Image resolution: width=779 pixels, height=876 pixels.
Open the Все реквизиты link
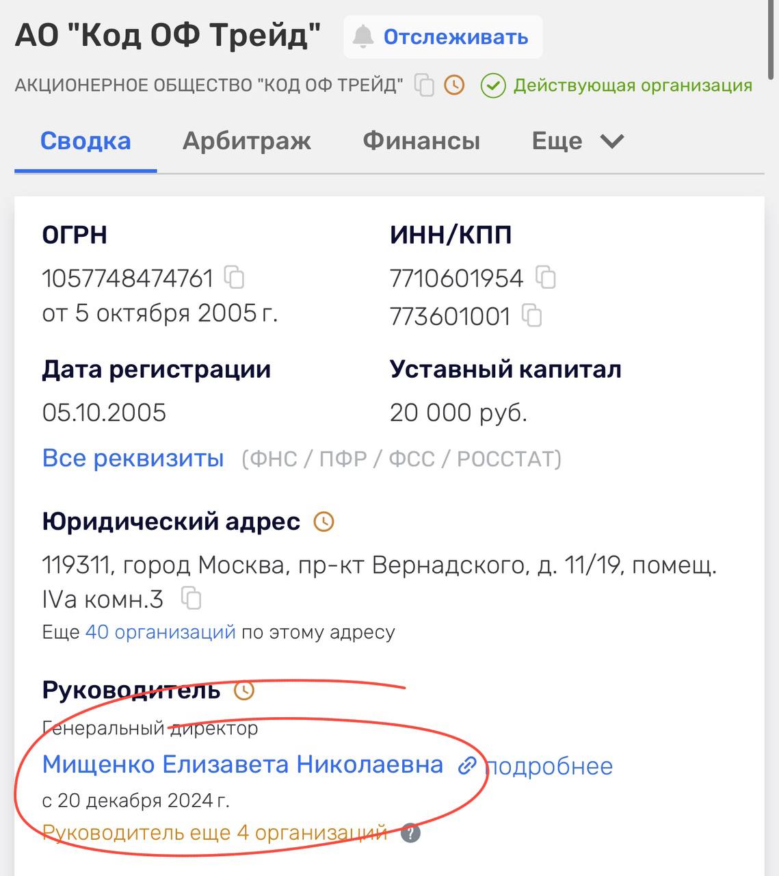click(x=133, y=458)
